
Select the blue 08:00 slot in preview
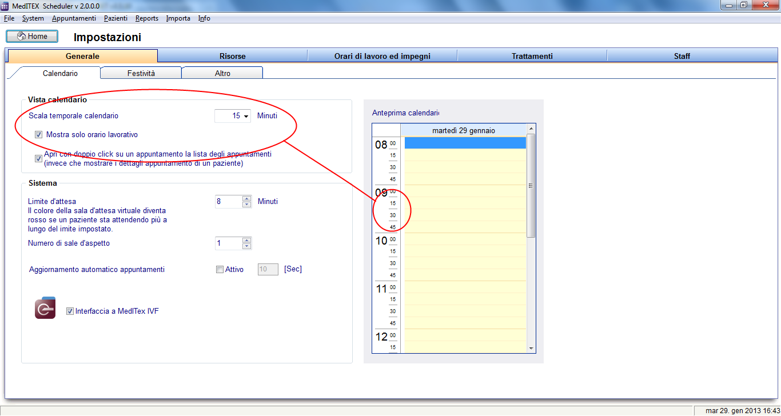(x=465, y=143)
